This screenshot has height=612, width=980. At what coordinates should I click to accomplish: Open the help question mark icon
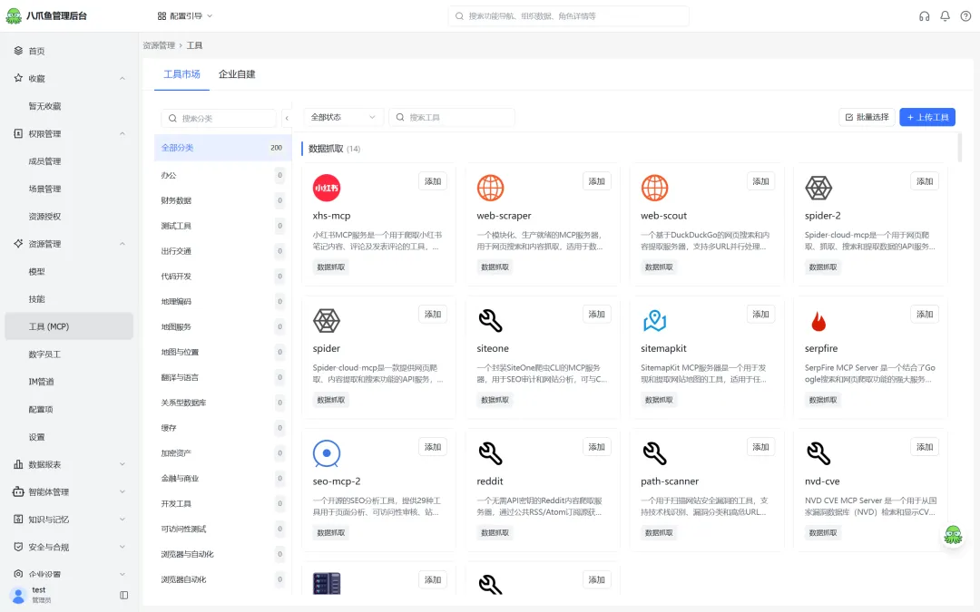pyautogui.click(x=965, y=16)
